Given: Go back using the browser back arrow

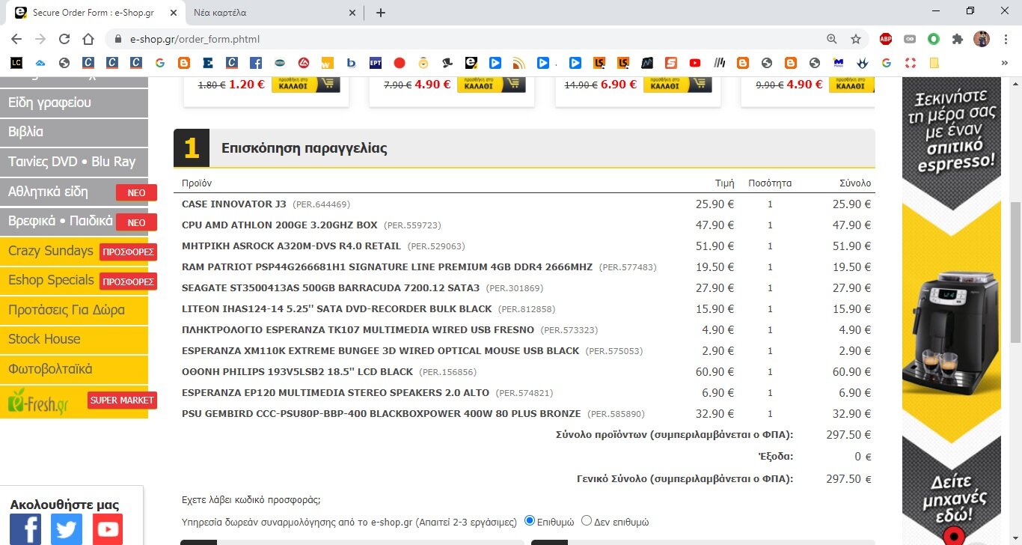Looking at the screenshot, I should (x=16, y=39).
